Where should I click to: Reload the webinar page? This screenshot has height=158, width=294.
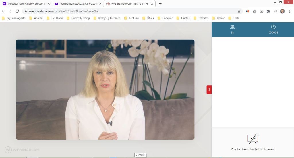[17, 11]
